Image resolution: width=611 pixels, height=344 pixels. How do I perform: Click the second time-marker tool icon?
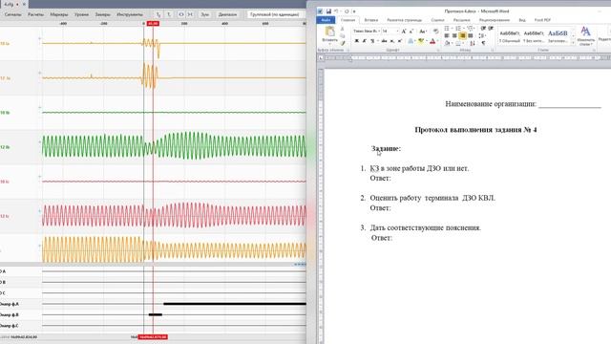169,14
